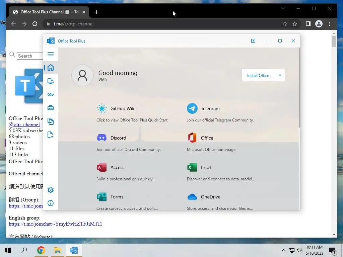
Task: Open the Activate key icon in sidebar
Action: [x=51, y=95]
